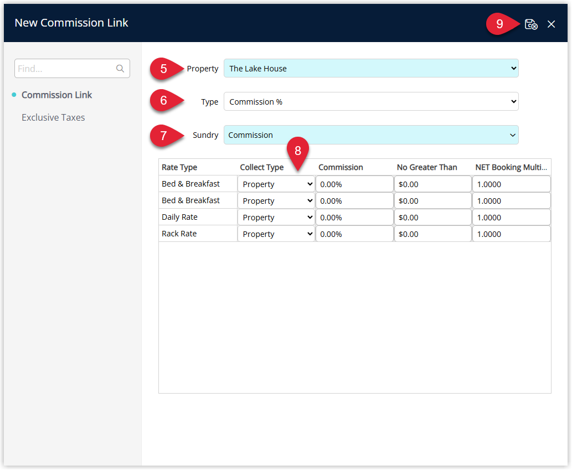Edit NET Booking Multiplier for Daily Rate
The image size is (572, 470).
coord(512,218)
